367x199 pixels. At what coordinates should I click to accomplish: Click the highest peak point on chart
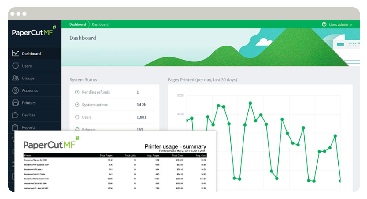(250, 103)
